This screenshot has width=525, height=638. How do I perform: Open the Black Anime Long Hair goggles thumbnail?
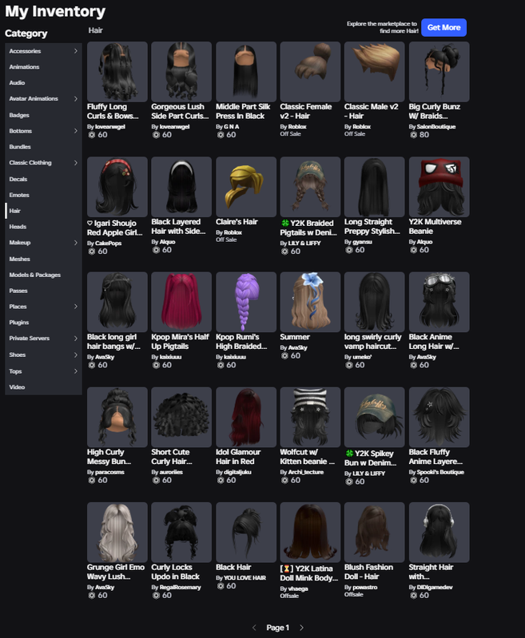coord(439,302)
